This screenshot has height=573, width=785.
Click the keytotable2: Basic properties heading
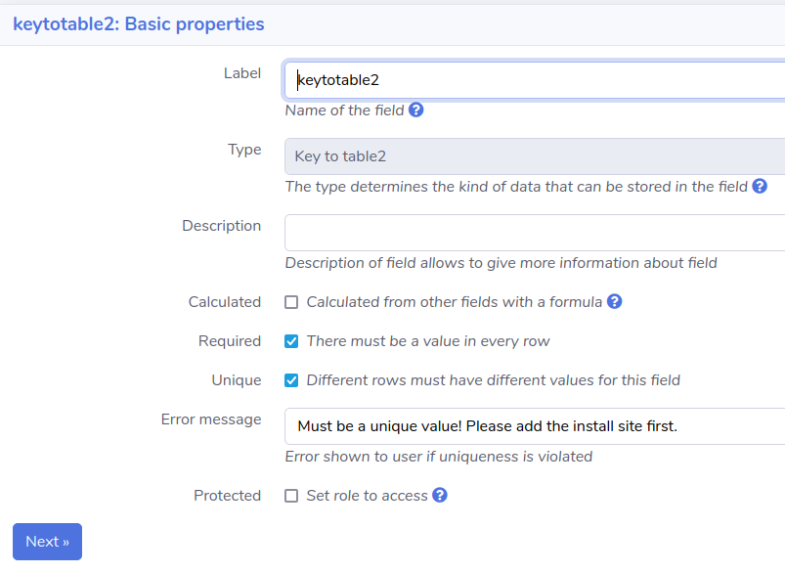(139, 24)
